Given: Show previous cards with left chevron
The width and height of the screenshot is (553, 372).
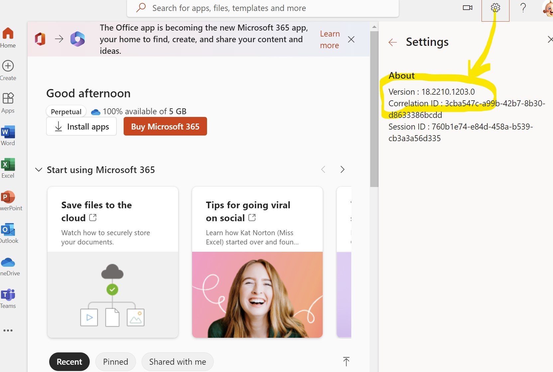Looking at the screenshot, I should [x=323, y=169].
